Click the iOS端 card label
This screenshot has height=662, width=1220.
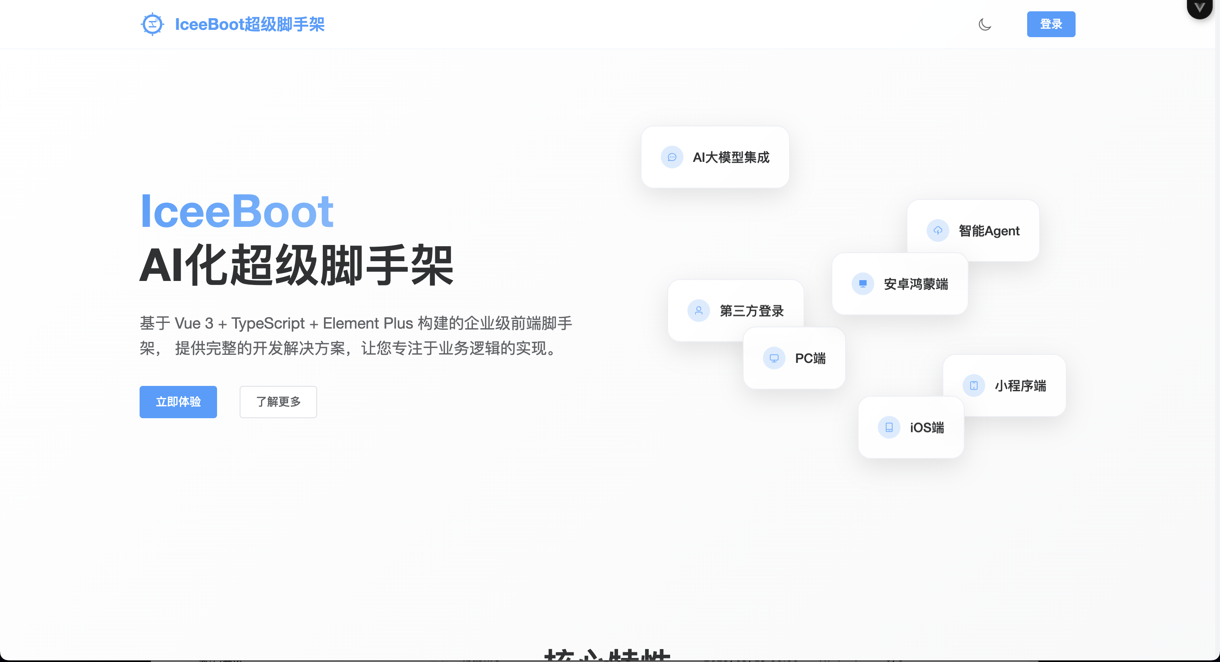(x=927, y=427)
